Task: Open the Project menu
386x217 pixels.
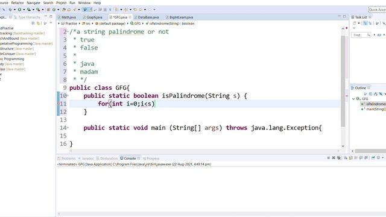Action: coord(62,2)
